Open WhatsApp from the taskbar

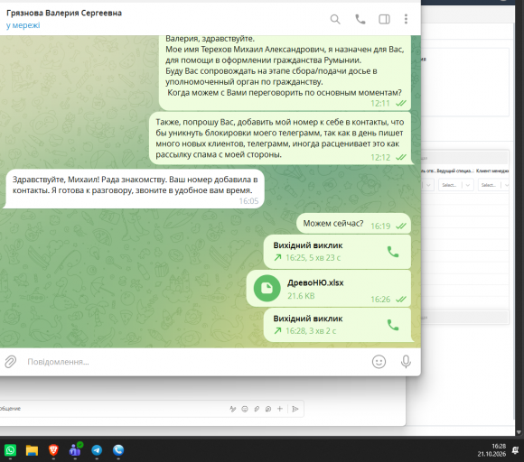[x=10, y=450]
